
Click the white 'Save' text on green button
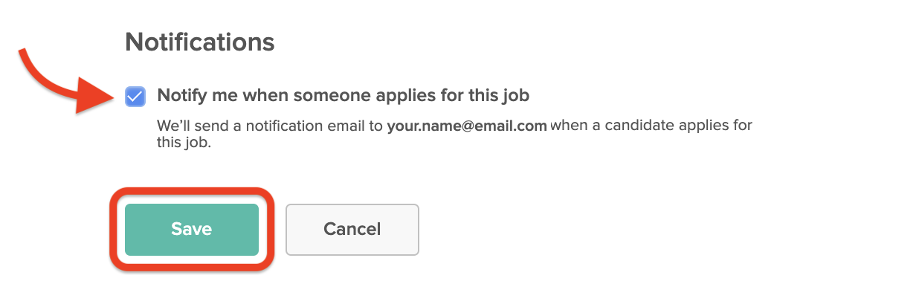pos(192,229)
